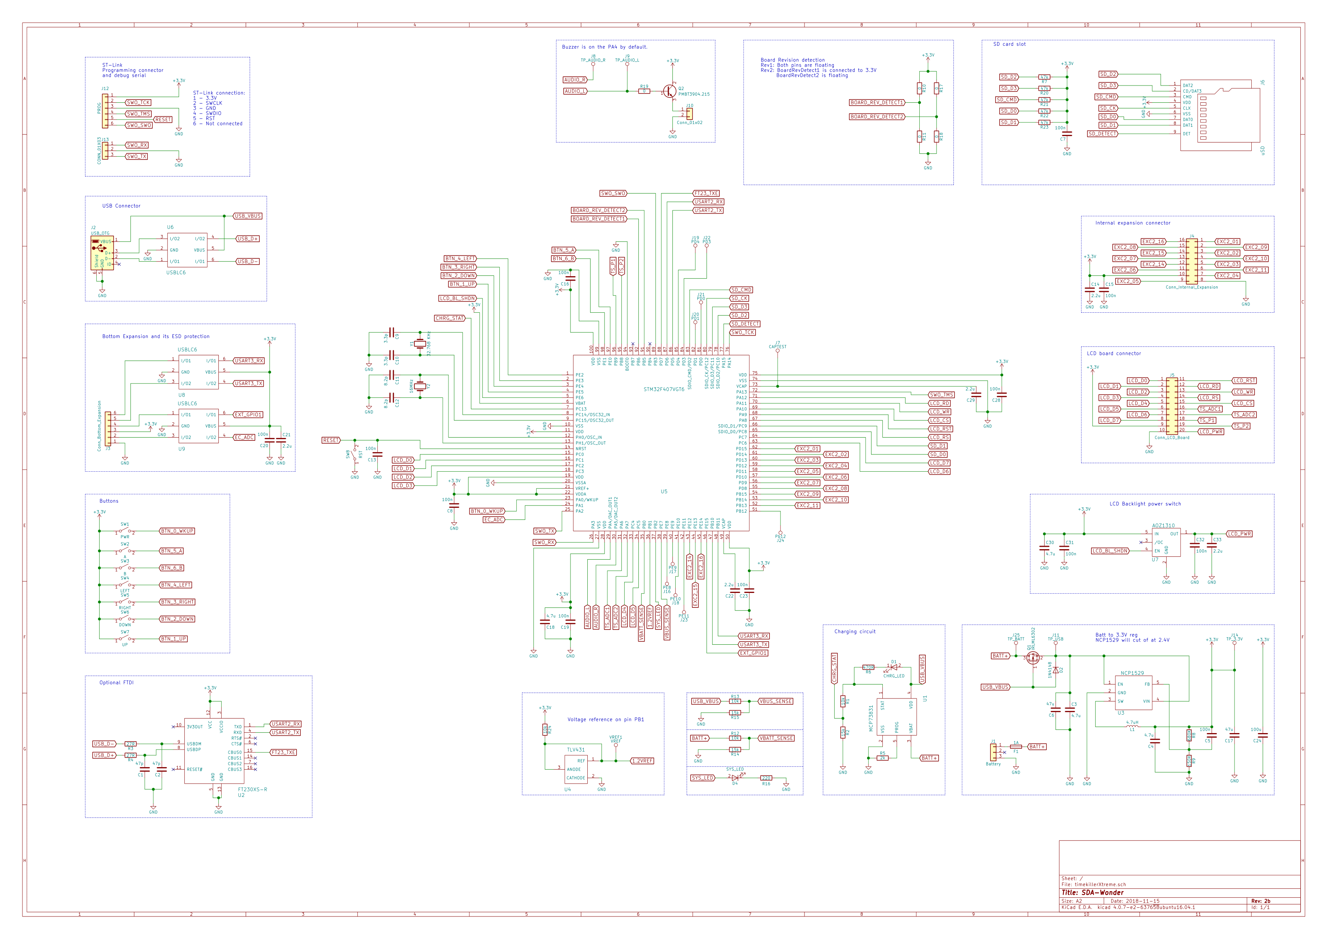1328x939 pixels.
Task: Select the Conn_LCD_Board connector J5
Action: tap(1172, 405)
